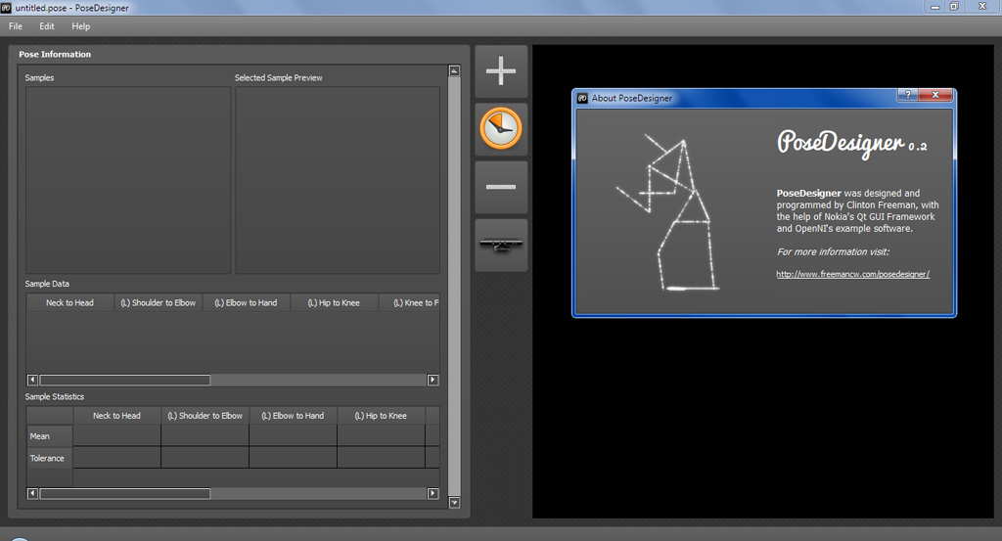The image size is (1002, 541).
Task: Click (L) Hip to Knee header in Sample Data
Action: (334, 302)
